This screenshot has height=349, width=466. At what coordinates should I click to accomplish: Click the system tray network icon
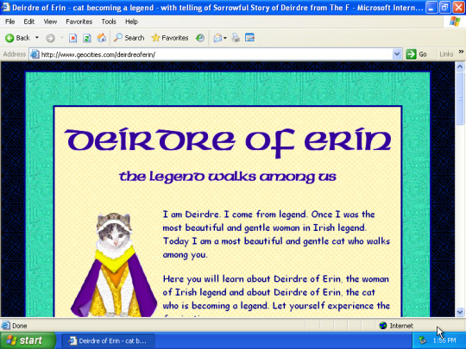click(422, 340)
